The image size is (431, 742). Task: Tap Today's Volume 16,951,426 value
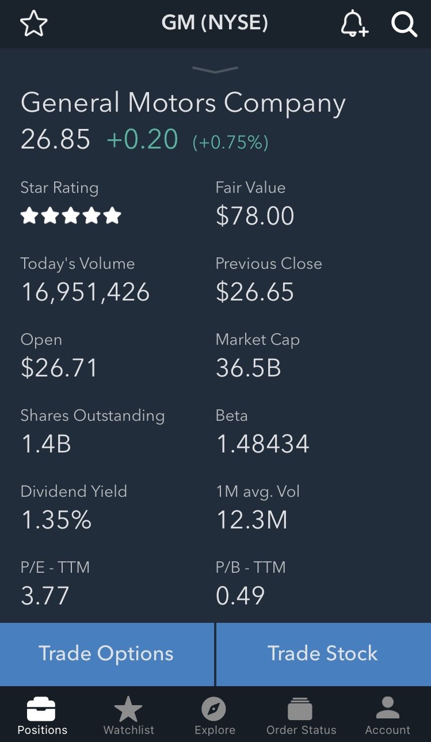[x=85, y=292]
